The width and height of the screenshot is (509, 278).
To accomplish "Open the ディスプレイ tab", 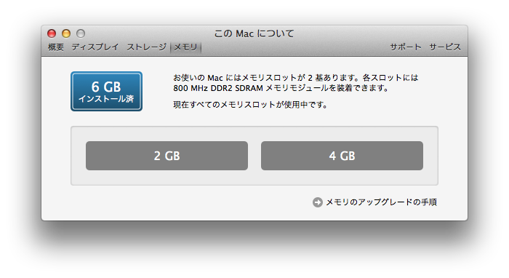I will (95, 47).
